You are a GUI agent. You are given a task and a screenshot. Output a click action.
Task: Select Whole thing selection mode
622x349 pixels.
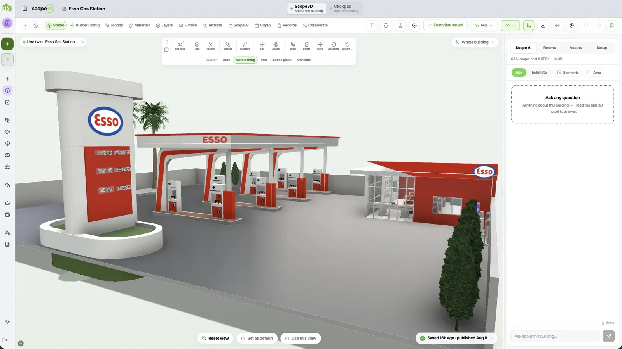245,60
